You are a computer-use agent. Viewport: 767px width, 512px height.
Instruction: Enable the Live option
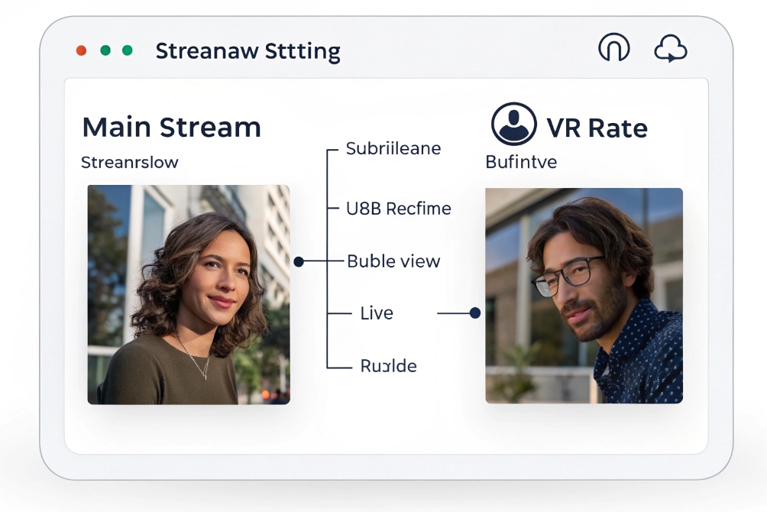point(377,313)
